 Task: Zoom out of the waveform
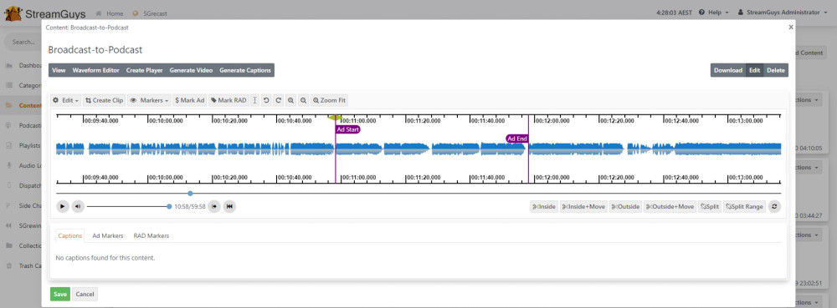coord(303,100)
